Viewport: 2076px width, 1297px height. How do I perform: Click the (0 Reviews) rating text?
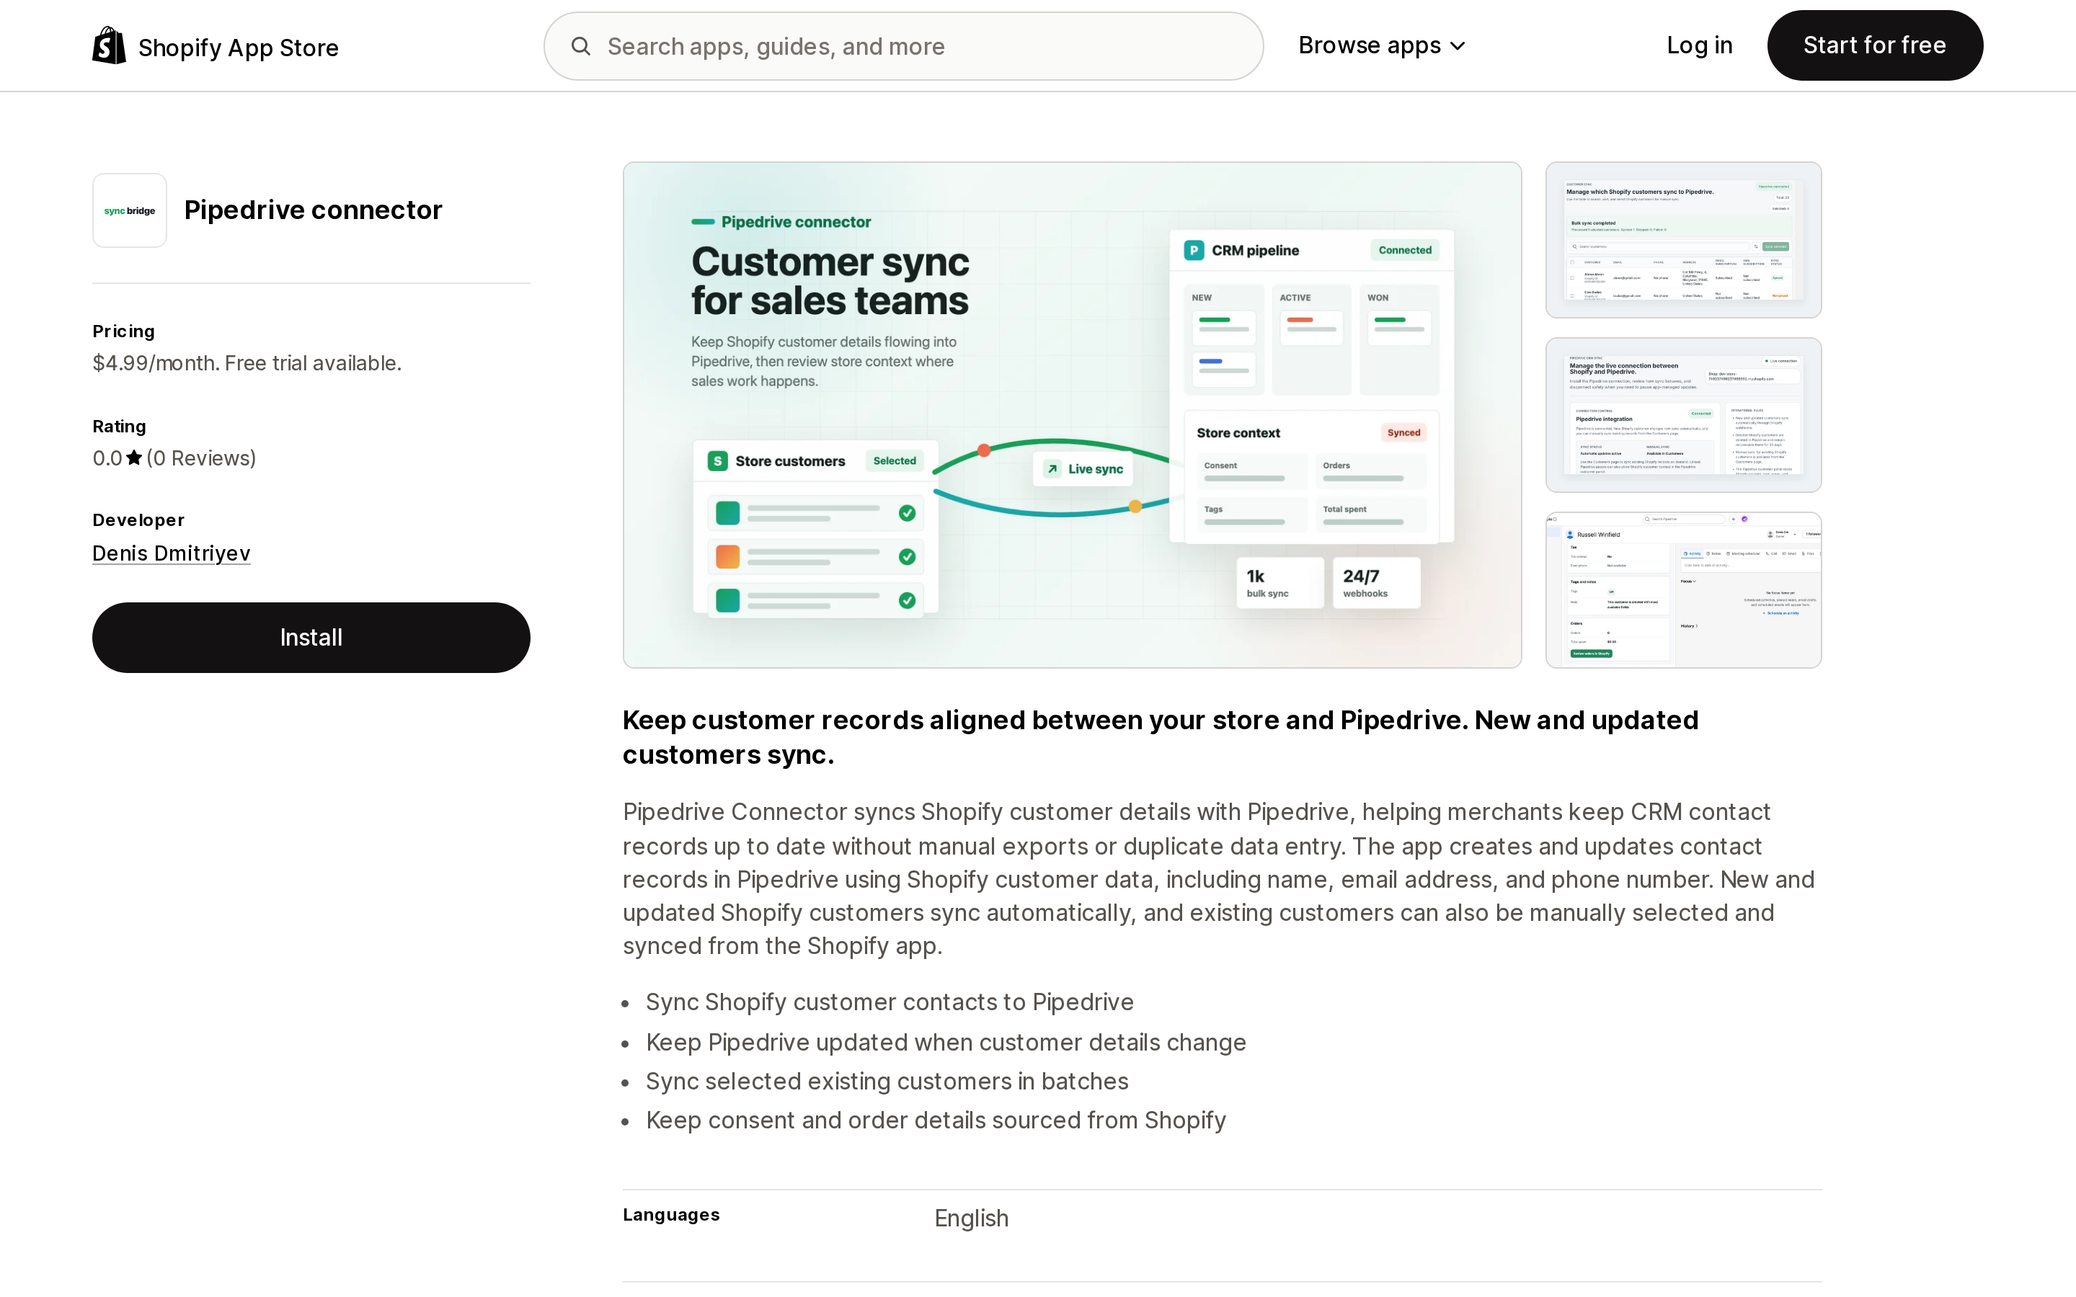click(x=200, y=458)
